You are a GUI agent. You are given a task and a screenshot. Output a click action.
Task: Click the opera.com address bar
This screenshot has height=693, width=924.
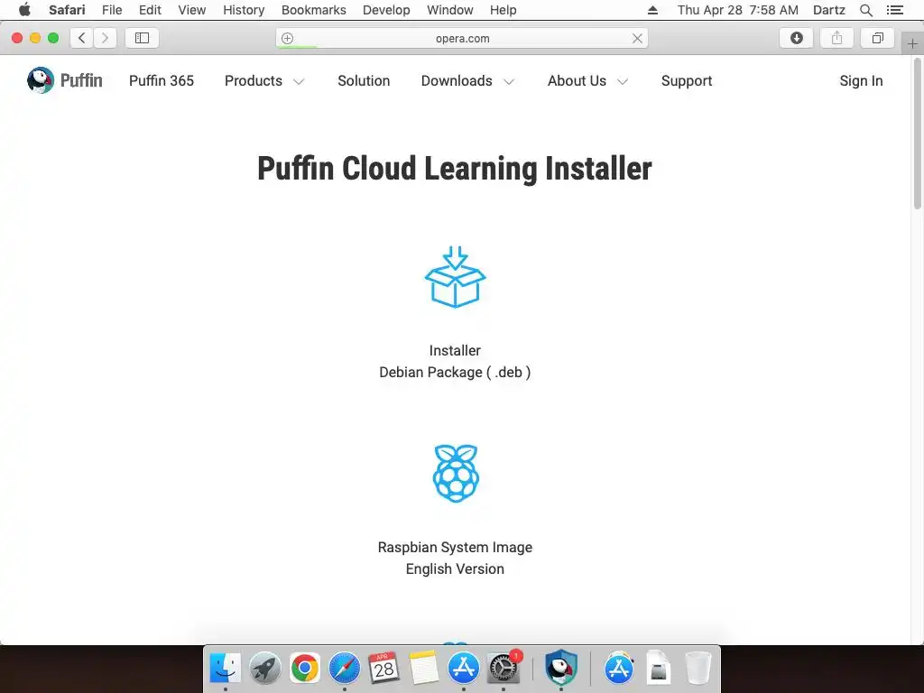(x=462, y=38)
